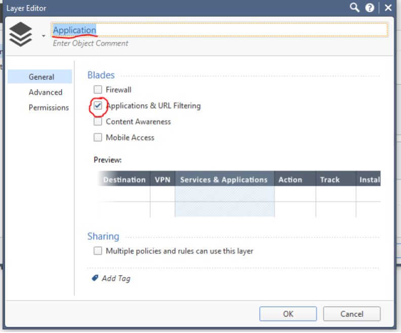Click the VPN preview column header

[x=163, y=179]
